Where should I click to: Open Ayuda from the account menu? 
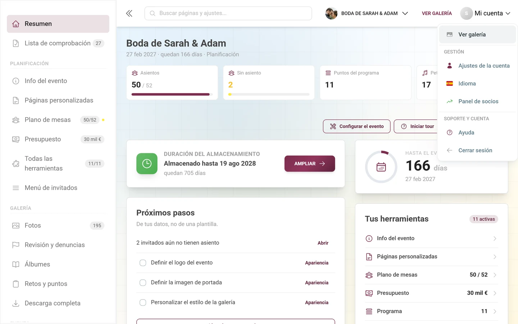[477, 132]
